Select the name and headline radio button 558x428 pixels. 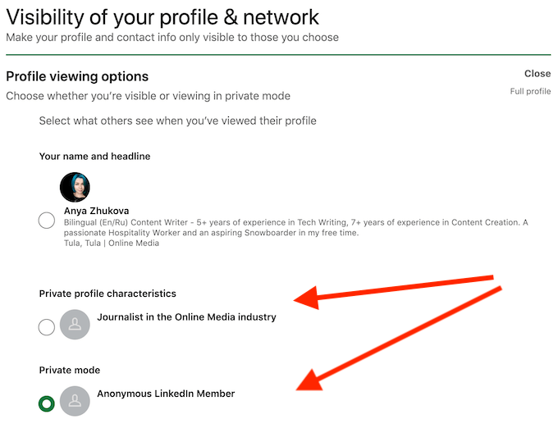pyautogui.click(x=47, y=221)
